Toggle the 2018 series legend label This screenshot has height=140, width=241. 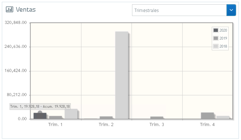[223, 46]
